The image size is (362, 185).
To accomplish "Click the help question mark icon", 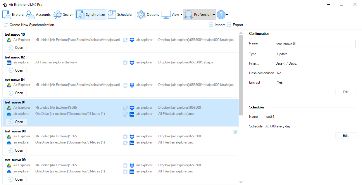I will [221, 15].
